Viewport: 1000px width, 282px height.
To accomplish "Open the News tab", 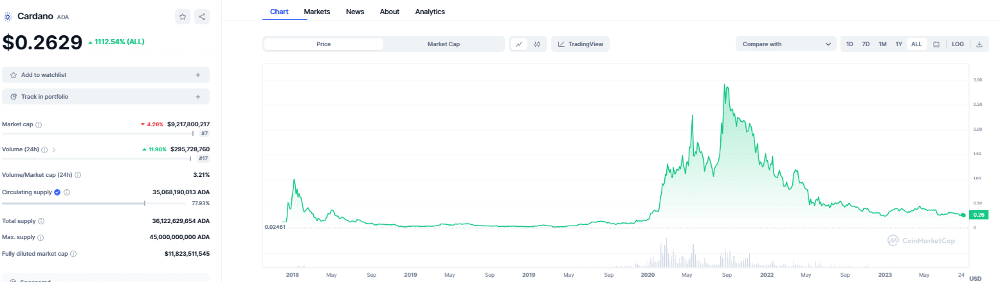I will [355, 12].
